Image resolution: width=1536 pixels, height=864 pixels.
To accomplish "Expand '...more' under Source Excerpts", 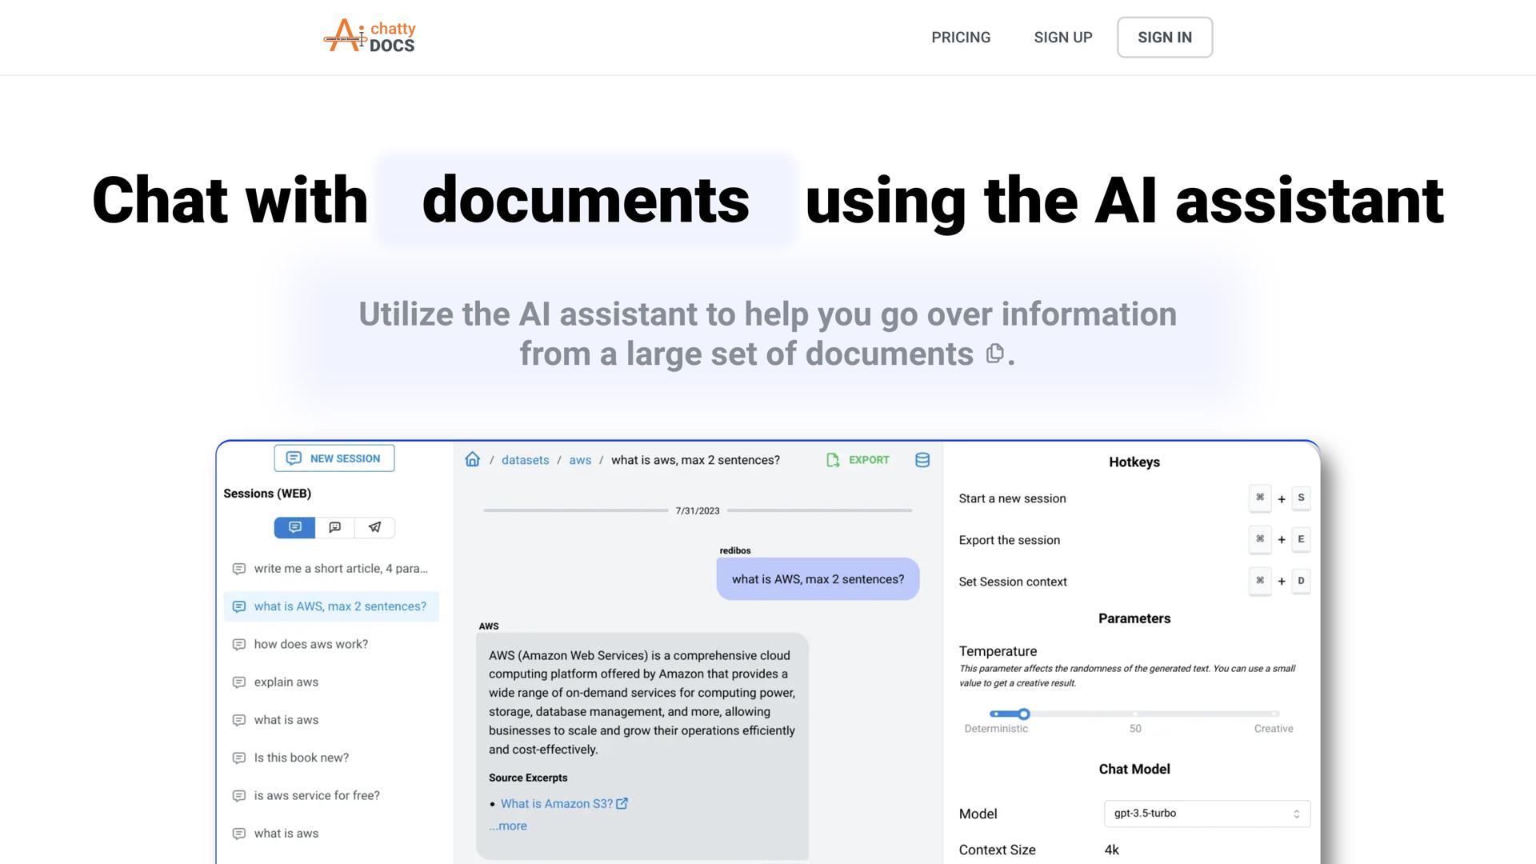I will coord(507,826).
